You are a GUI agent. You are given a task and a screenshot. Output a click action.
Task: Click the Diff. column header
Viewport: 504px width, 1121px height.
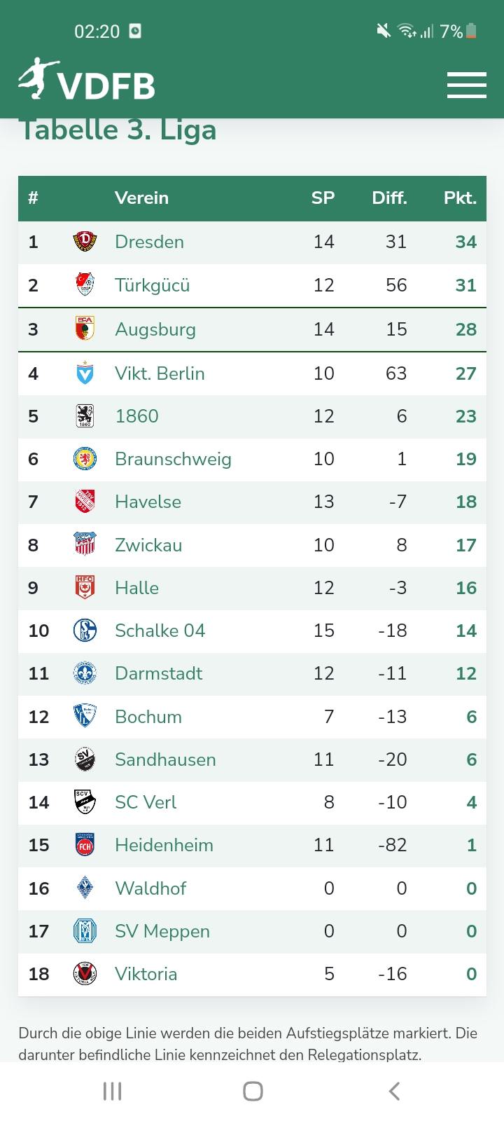(389, 198)
